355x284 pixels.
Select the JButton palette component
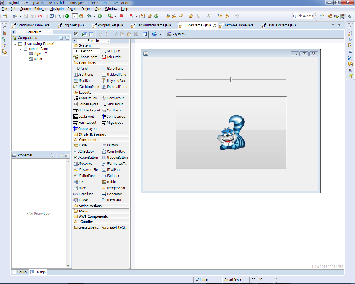pyautogui.click(x=110, y=145)
